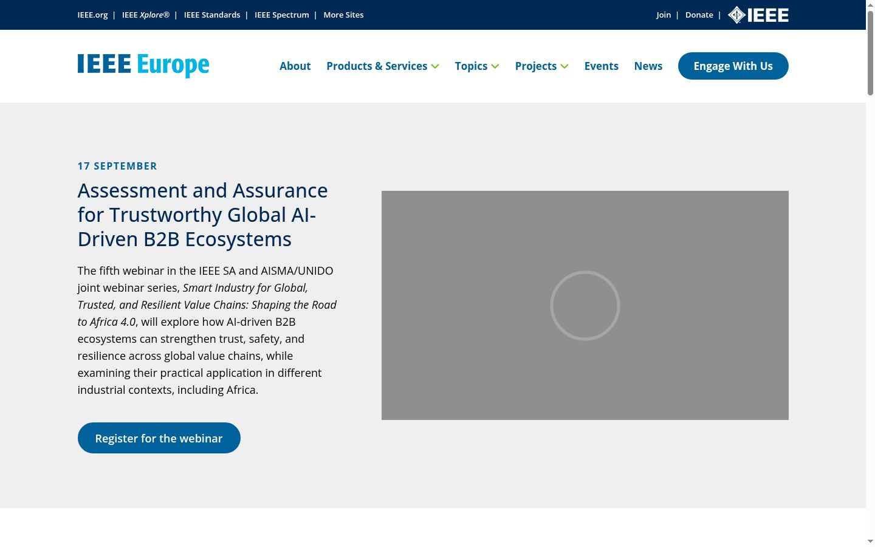The height and width of the screenshot is (547, 875).
Task: Open the IEEE Europe home logo
Action: click(143, 65)
